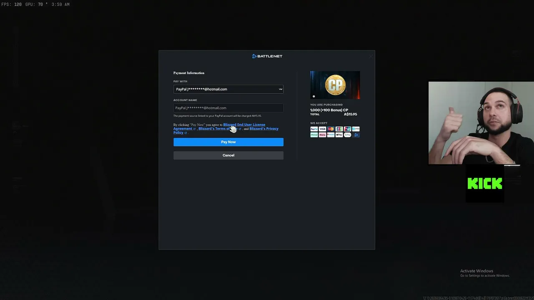The height and width of the screenshot is (300, 534).
Task: Click the Account Name field
Action: coord(228,108)
